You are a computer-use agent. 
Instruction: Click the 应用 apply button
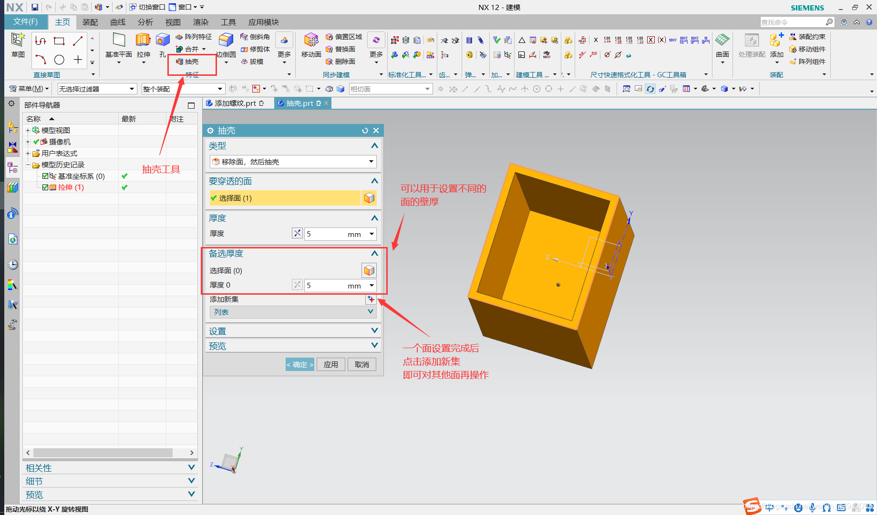[x=330, y=364]
